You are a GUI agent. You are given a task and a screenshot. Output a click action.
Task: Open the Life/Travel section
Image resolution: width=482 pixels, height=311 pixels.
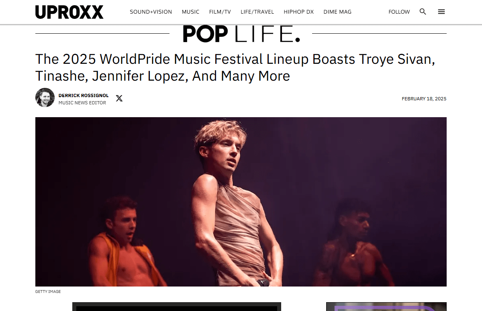257,12
